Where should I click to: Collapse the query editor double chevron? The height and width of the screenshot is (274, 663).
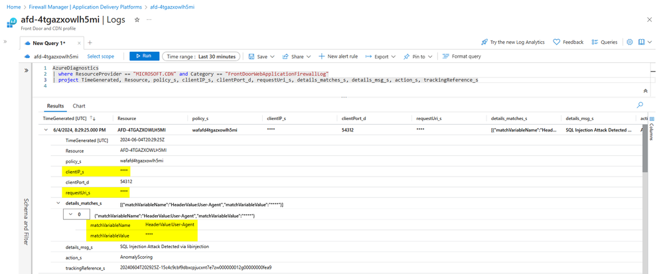(x=645, y=91)
